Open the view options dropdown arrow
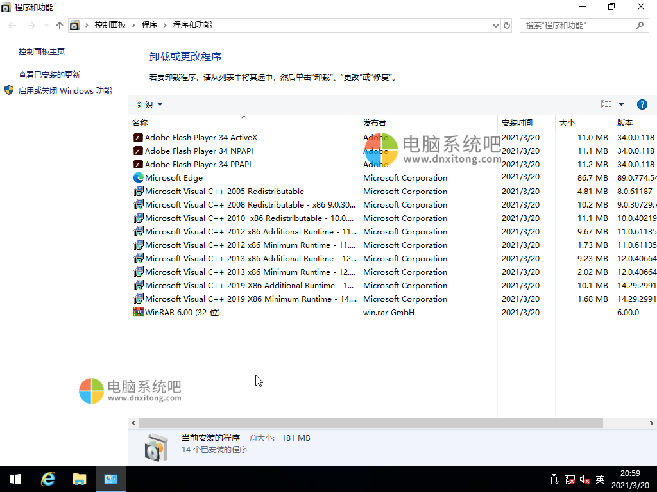Viewport: 657px width, 492px height. 621,104
